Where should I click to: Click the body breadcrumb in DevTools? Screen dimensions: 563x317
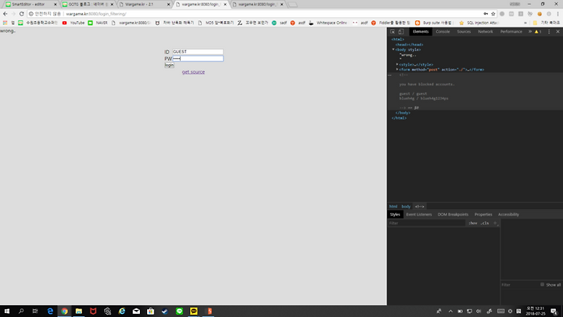pos(406,207)
